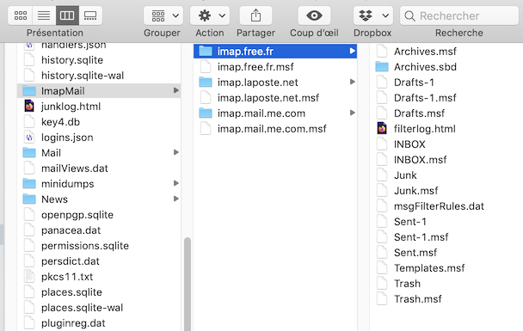This screenshot has width=523, height=331.
Task: Click the left column scrollbar
Action: [x=188, y=284]
